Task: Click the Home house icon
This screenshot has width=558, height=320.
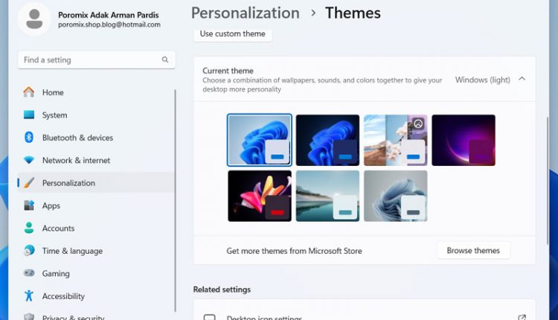Action: 29,92
